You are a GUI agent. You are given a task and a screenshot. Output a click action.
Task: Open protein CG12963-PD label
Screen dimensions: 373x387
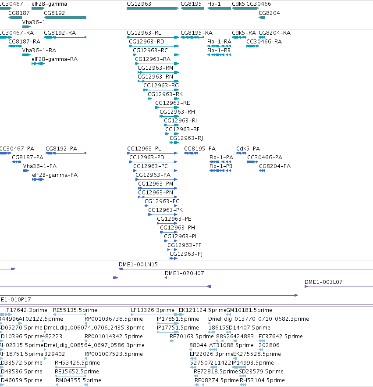coord(147,158)
